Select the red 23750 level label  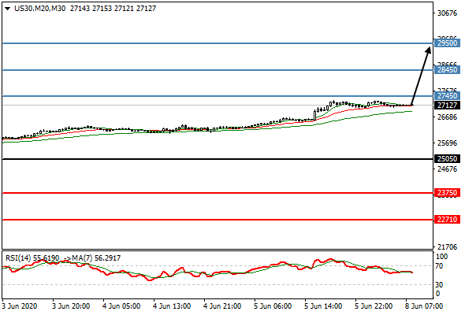(x=447, y=193)
